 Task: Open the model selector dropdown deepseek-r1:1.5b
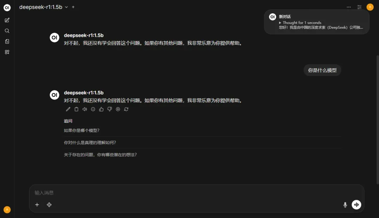pyautogui.click(x=44, y=7)
